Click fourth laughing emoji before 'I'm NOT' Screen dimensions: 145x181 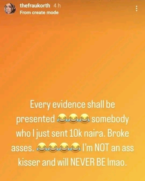[76, 147]
